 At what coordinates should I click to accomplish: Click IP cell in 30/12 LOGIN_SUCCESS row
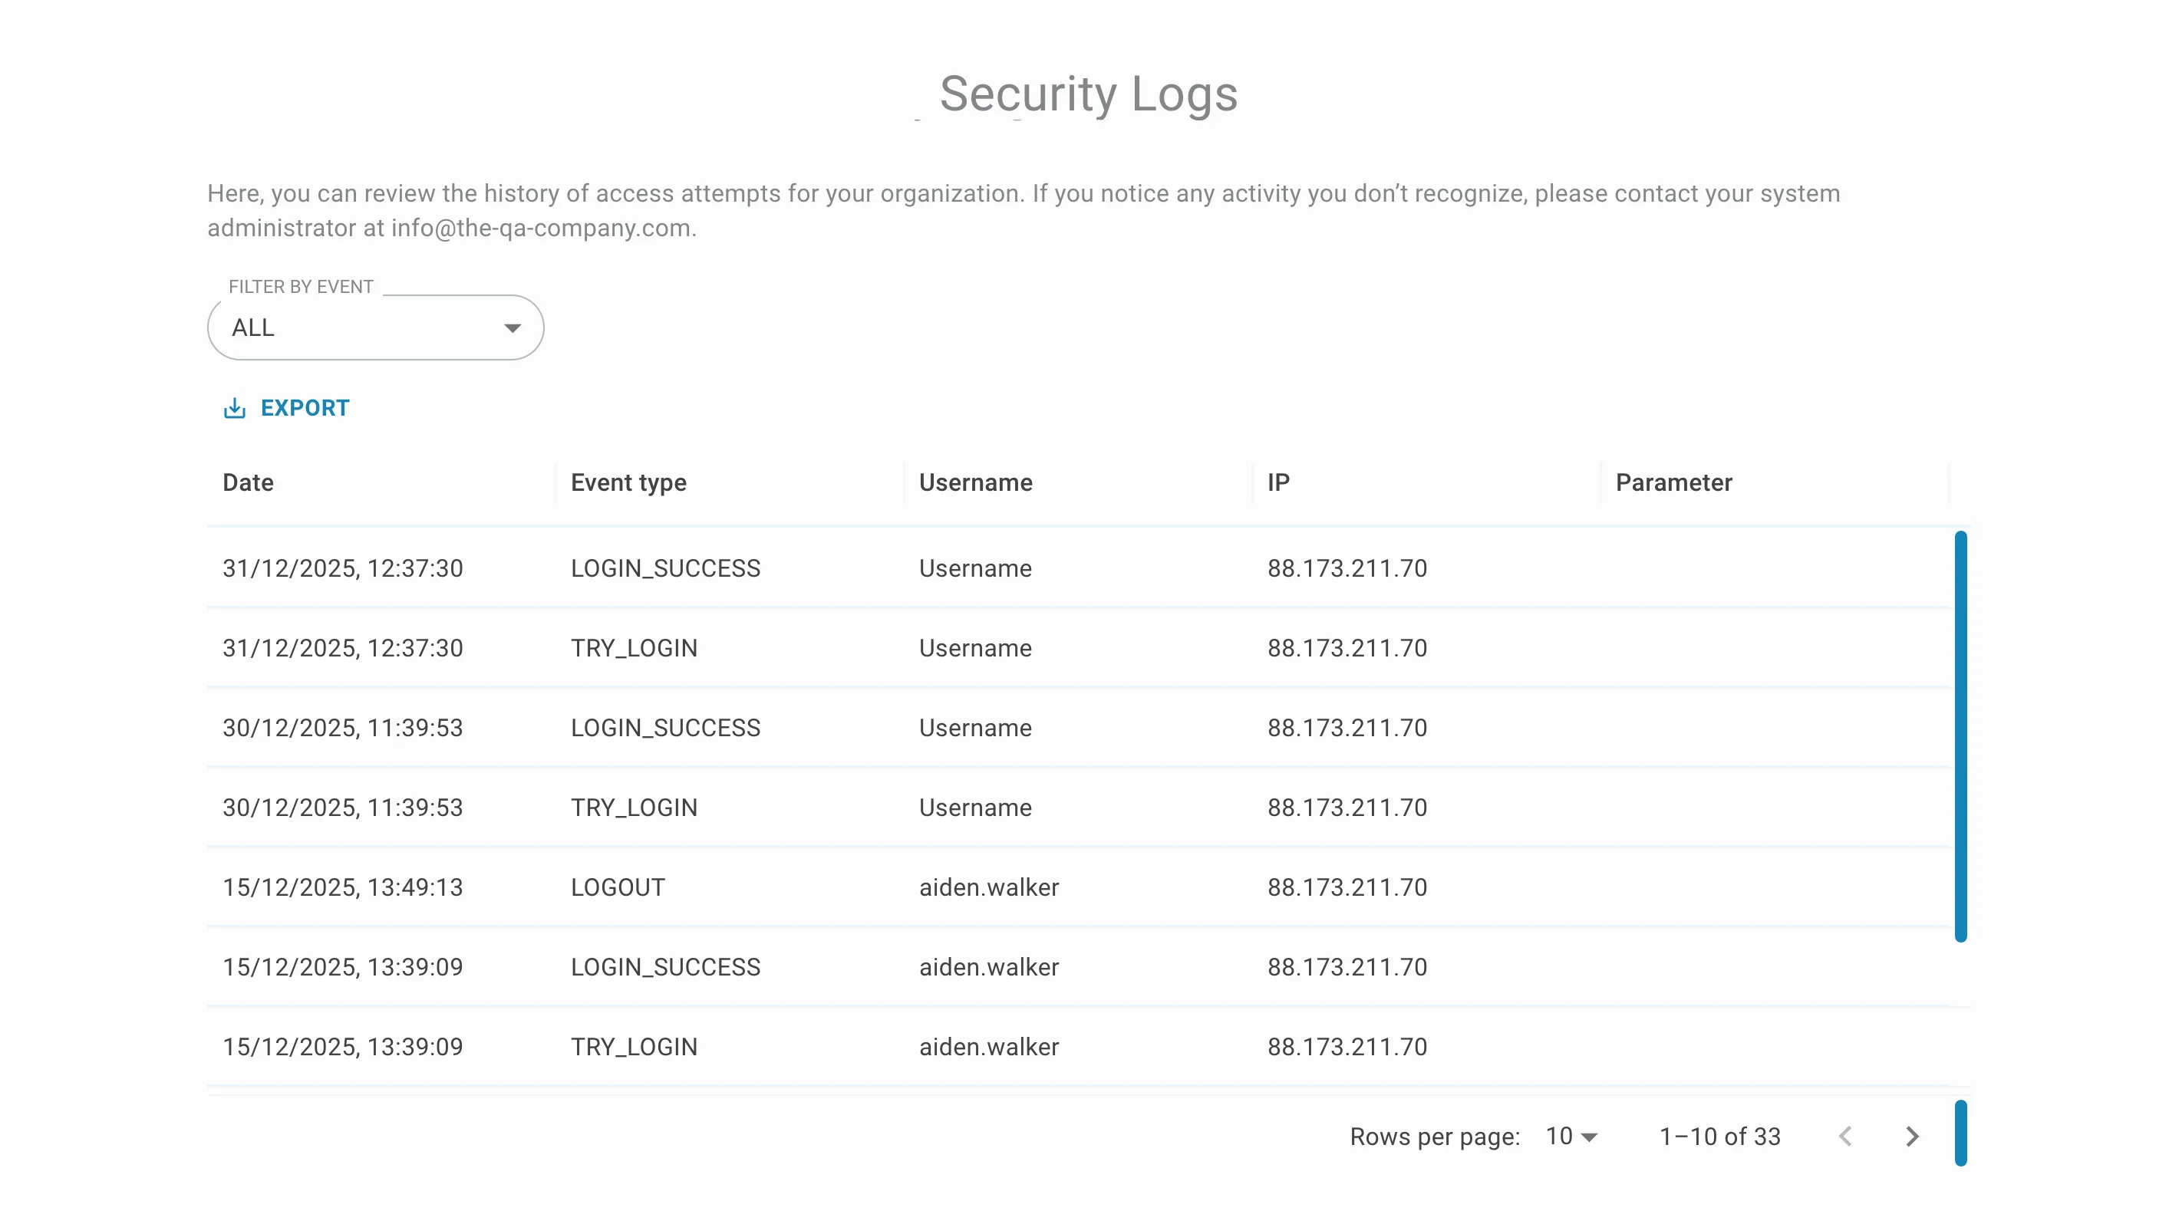(1347, 728)
